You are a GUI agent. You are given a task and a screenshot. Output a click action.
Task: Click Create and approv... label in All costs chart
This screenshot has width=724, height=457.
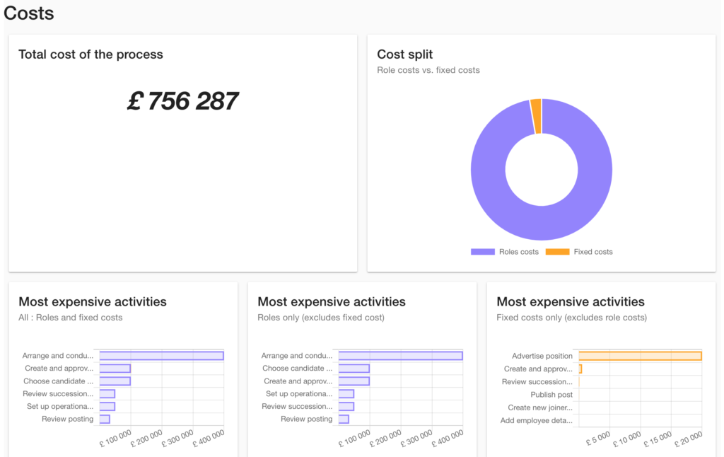pos(59,369)
